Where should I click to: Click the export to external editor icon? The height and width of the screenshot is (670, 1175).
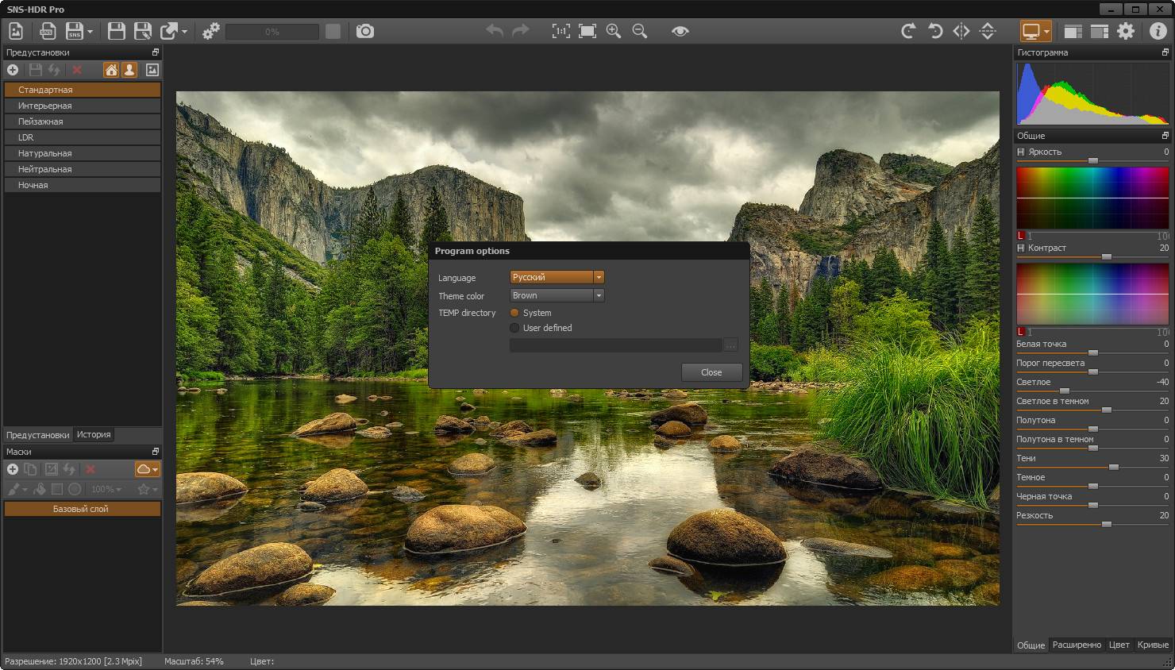pyautogui.click(x=169, y=31)
